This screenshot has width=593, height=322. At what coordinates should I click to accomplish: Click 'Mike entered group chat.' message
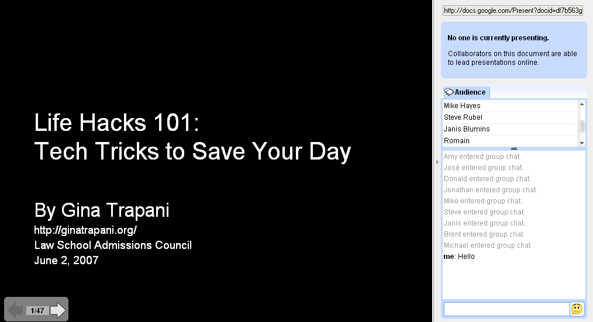point(483,201)
